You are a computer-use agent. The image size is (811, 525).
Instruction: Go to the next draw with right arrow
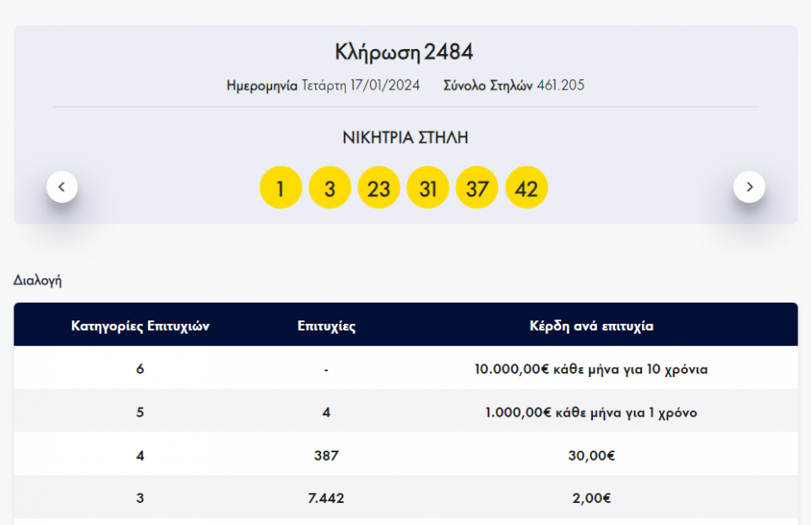coord(748,187)
